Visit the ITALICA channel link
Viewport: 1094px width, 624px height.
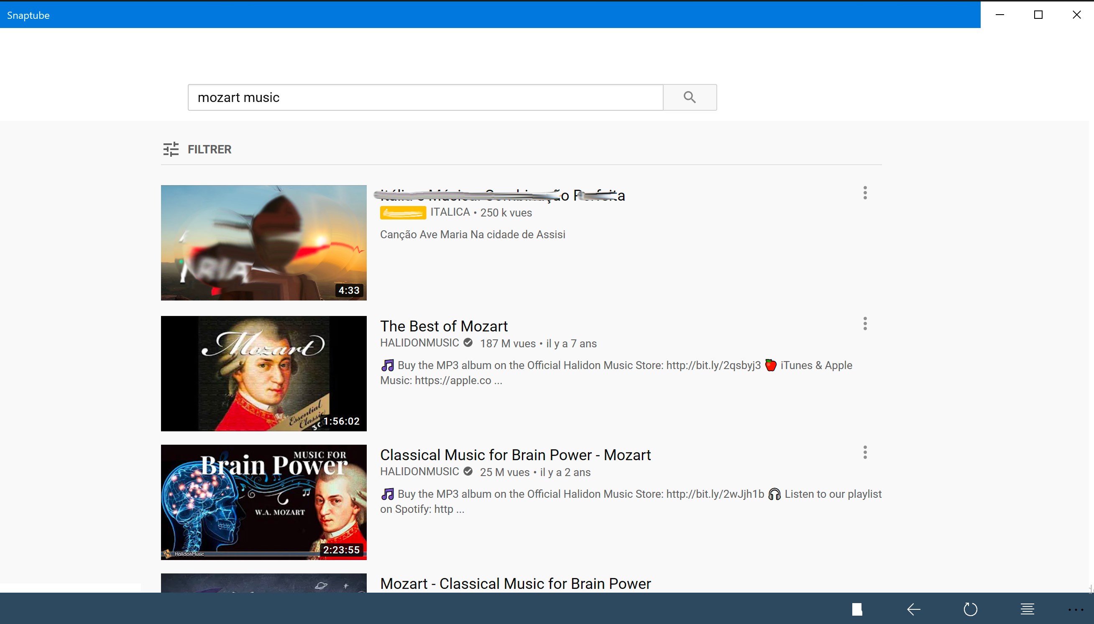(x=450, y=212)
